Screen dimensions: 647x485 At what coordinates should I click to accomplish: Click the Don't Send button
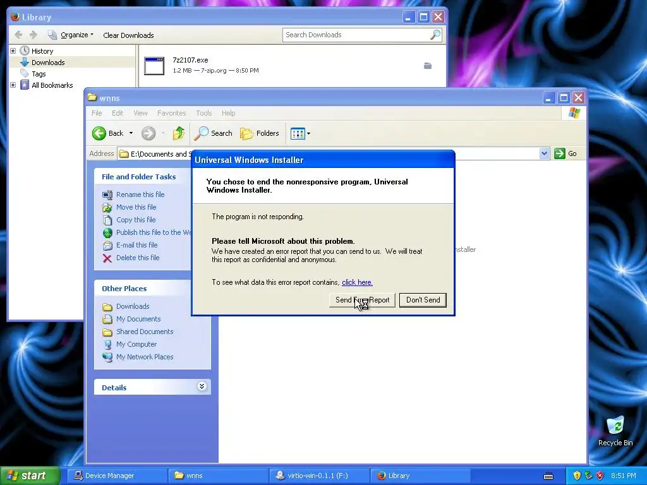point(423,300)
